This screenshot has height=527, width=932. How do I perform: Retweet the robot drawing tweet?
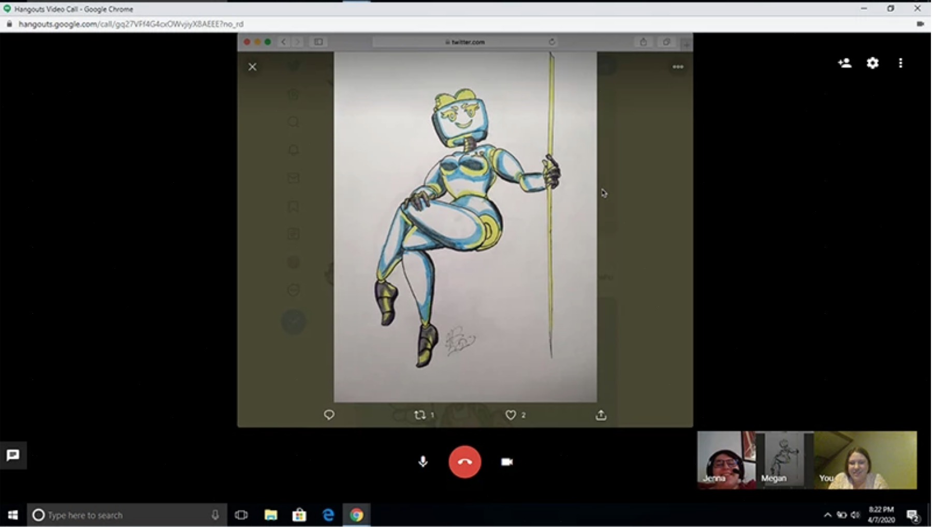[419, 415]
